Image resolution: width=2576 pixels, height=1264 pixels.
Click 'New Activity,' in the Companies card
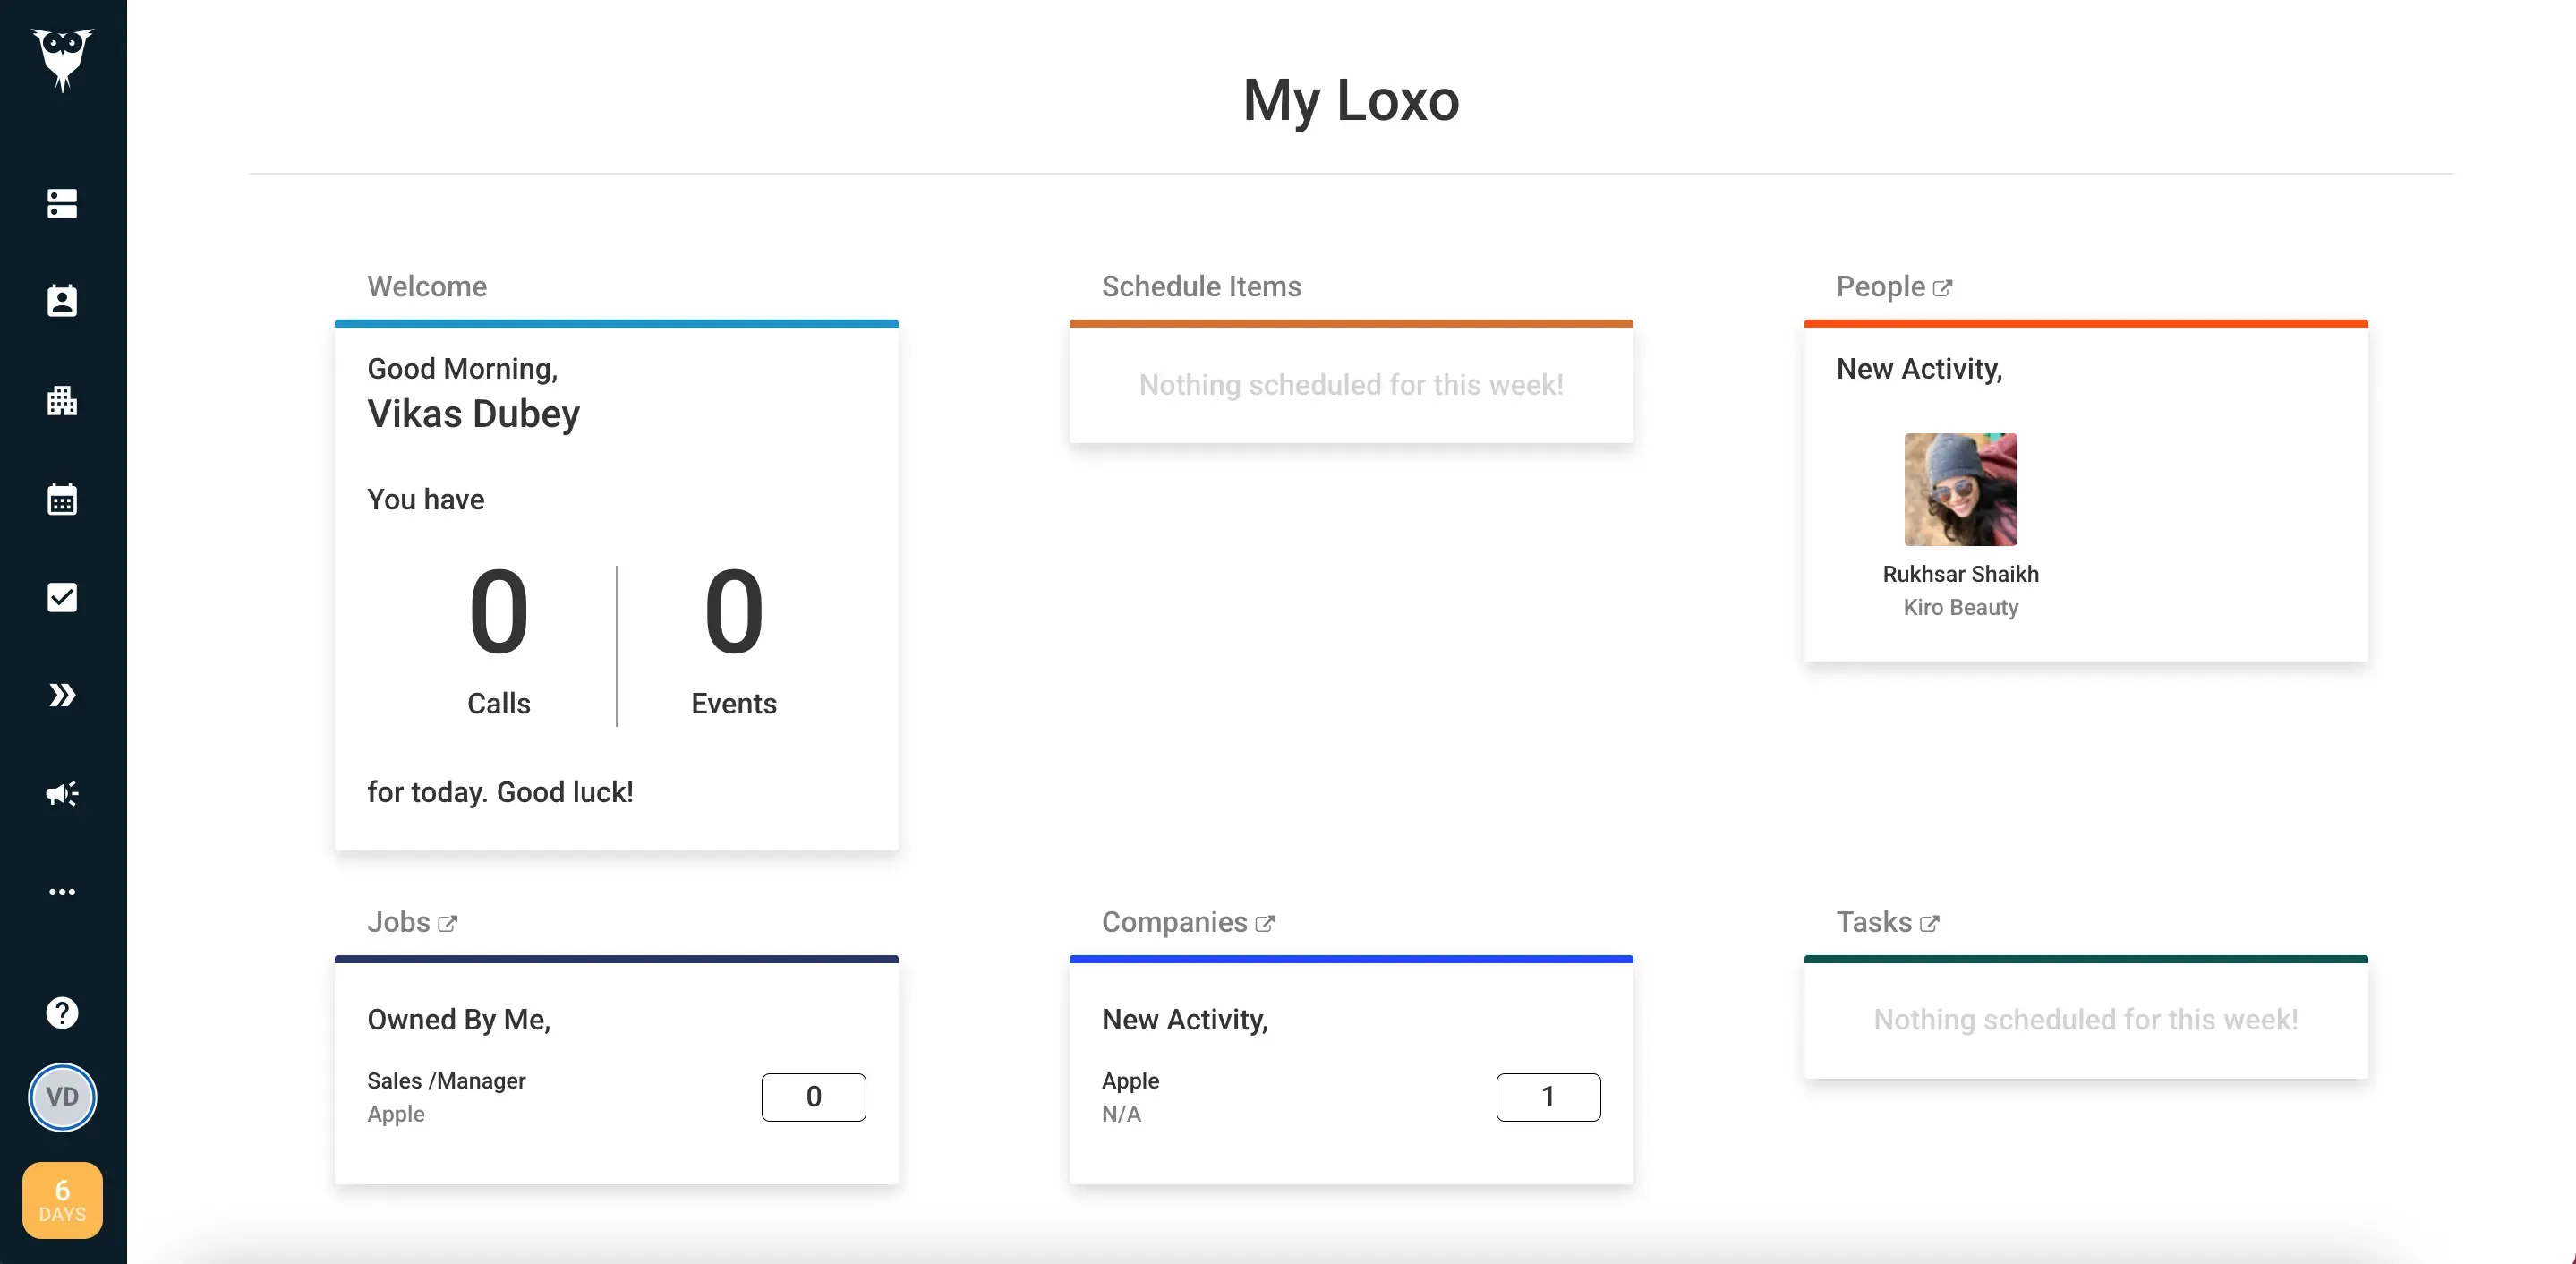point(1185,1019)
